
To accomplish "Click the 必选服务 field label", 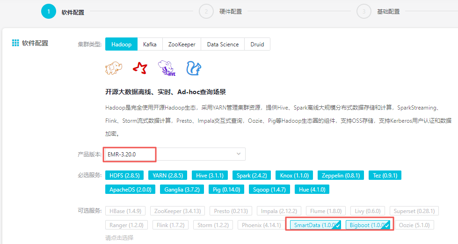I will [90, 175].
